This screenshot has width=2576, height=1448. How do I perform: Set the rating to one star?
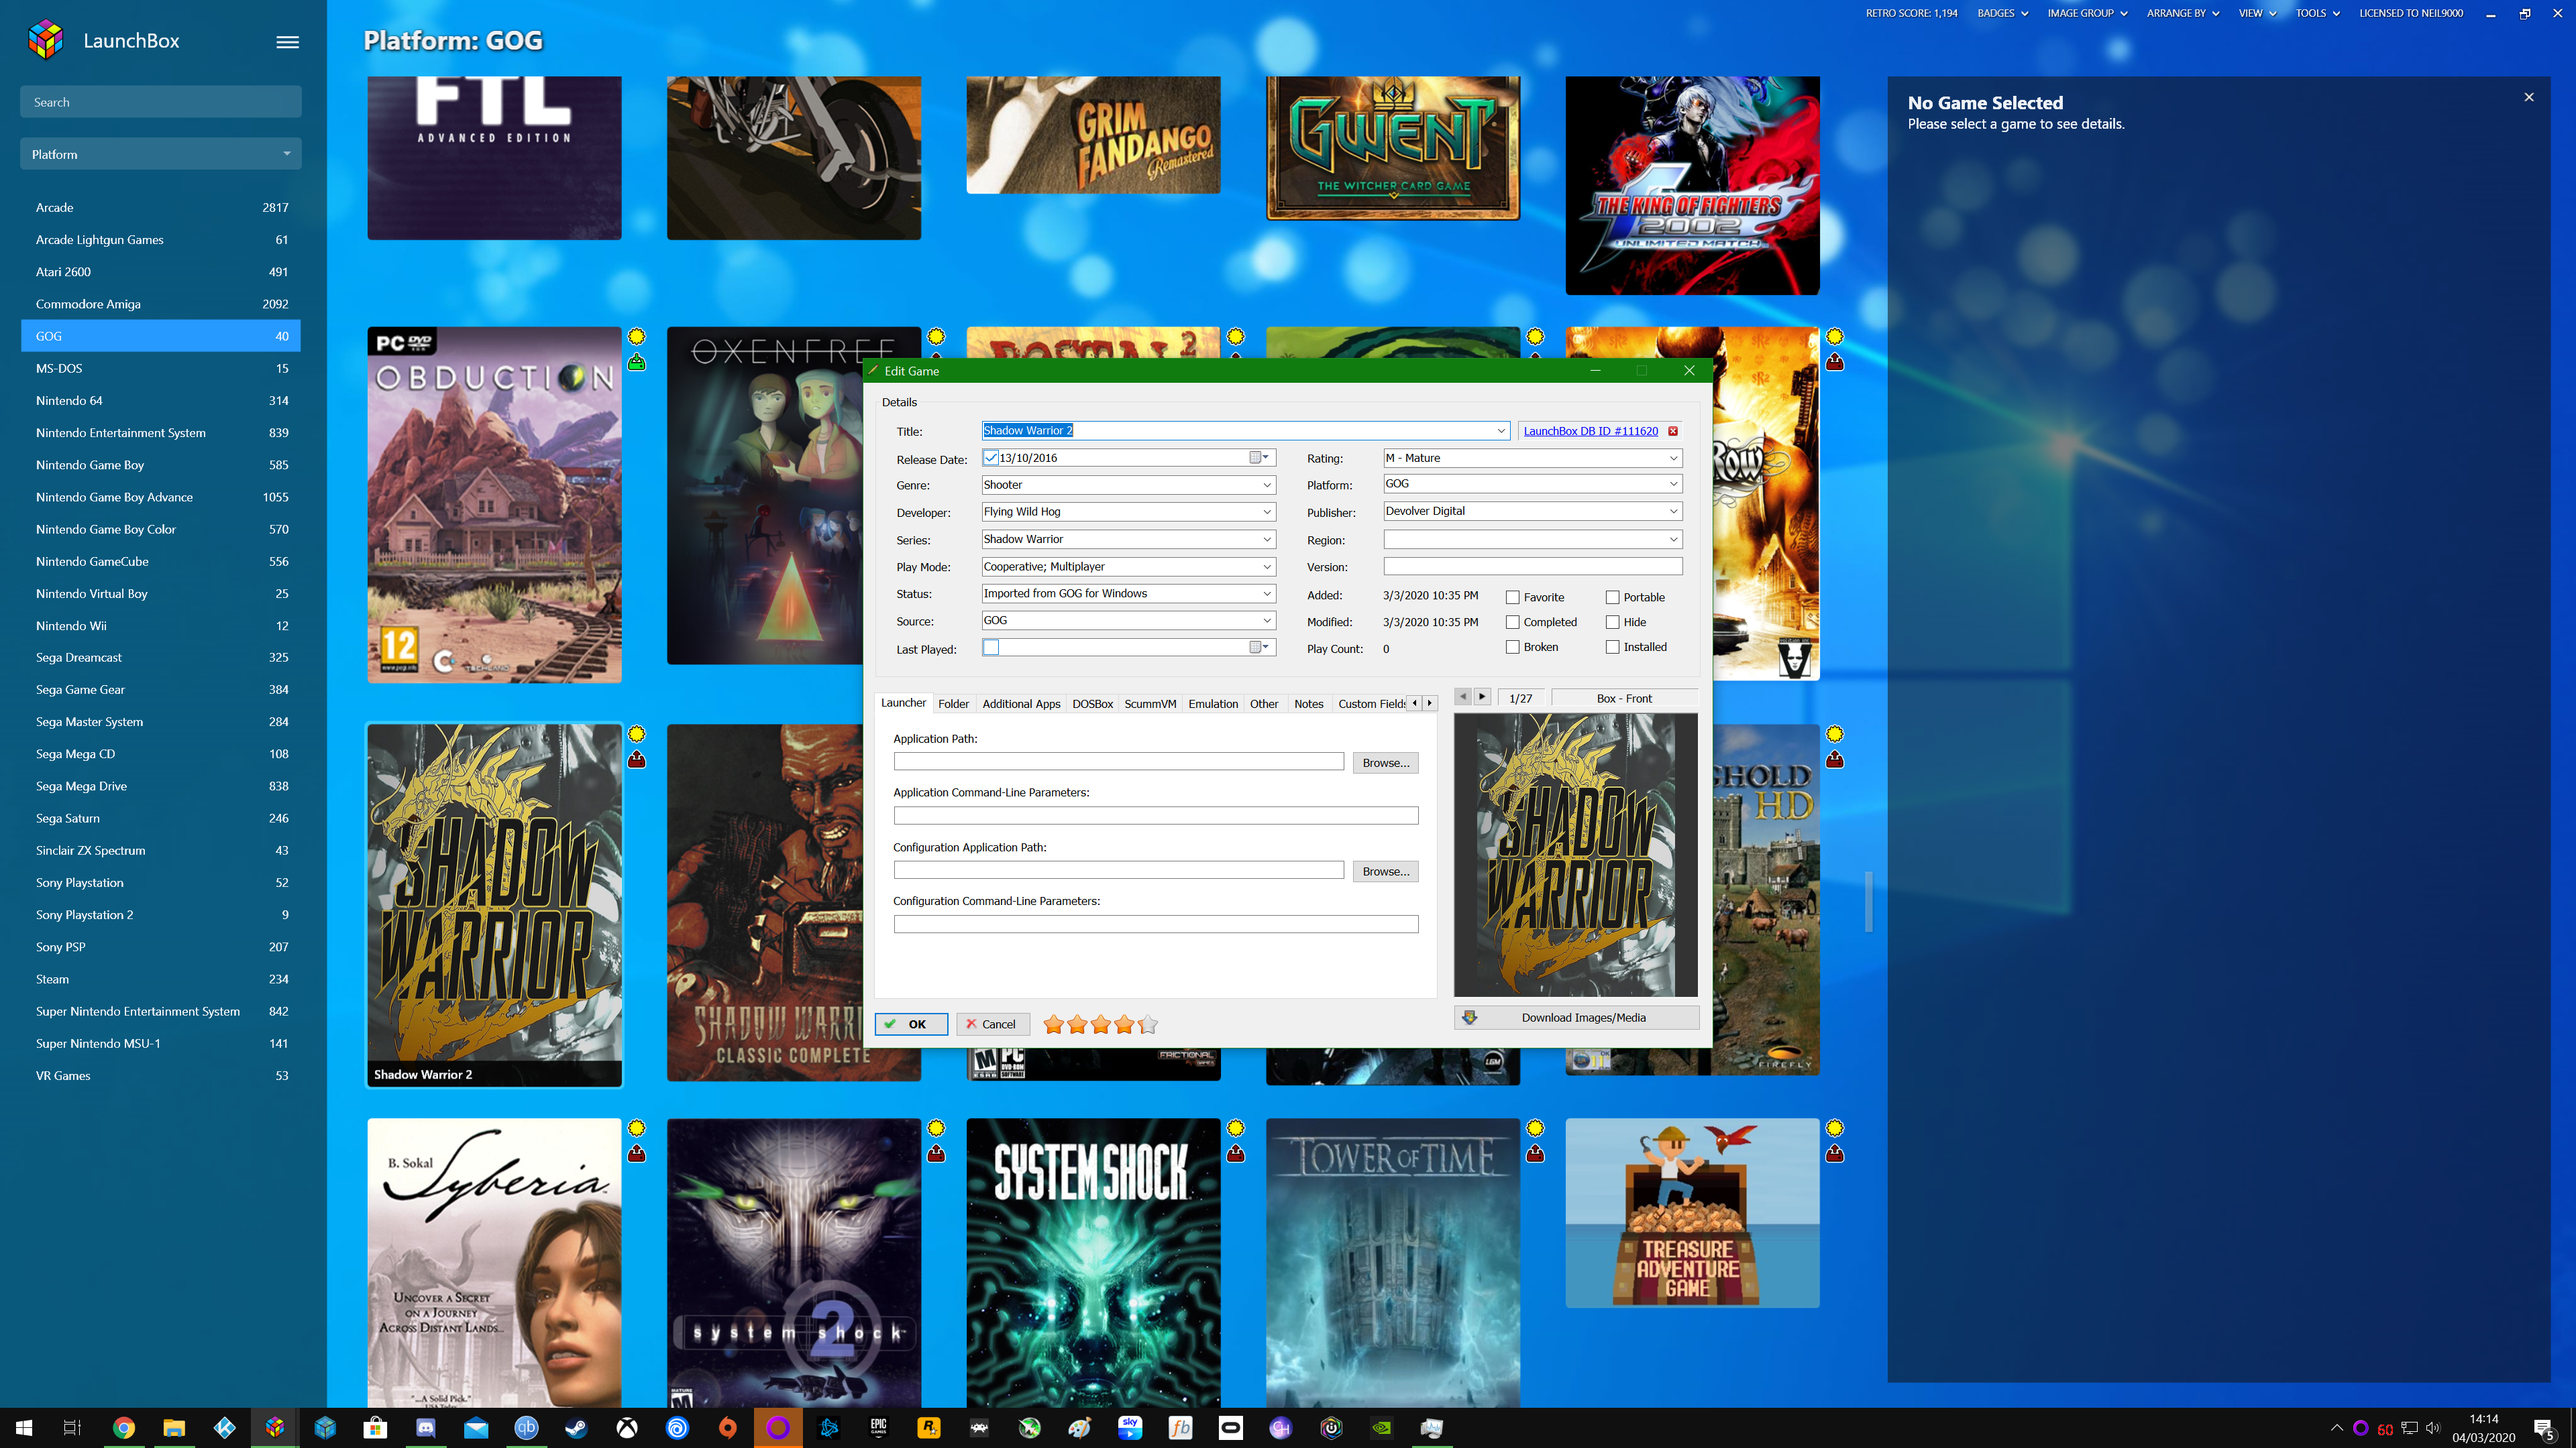click(x=1053, y=1024)
